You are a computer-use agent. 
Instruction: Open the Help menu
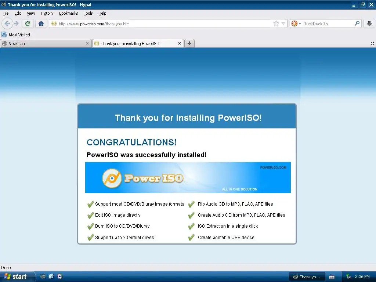102,13
